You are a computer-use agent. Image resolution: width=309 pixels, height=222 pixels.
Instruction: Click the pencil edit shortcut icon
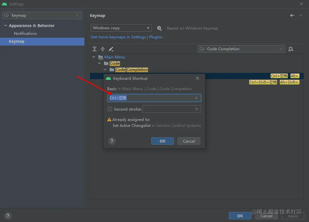click(111, 49)
